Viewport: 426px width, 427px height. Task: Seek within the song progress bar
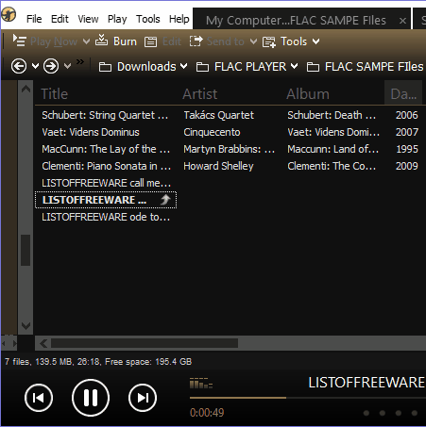[308, 398]
